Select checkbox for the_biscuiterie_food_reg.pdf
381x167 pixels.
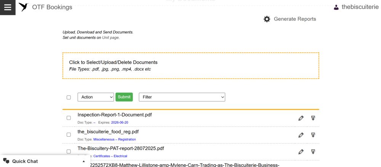click(69, 135)
